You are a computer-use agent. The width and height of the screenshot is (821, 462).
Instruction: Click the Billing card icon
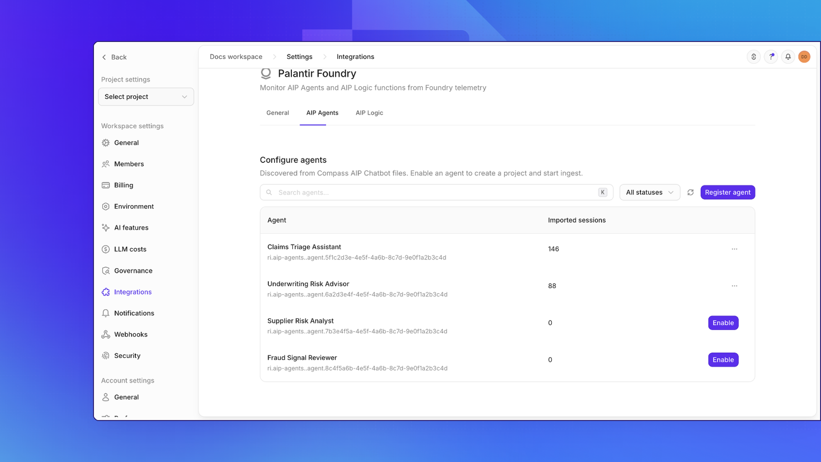point(106,185)
